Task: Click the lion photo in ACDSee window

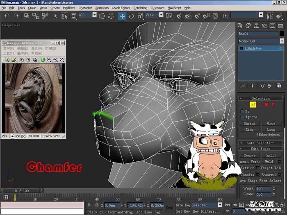Action: click(x=33, y=98)
